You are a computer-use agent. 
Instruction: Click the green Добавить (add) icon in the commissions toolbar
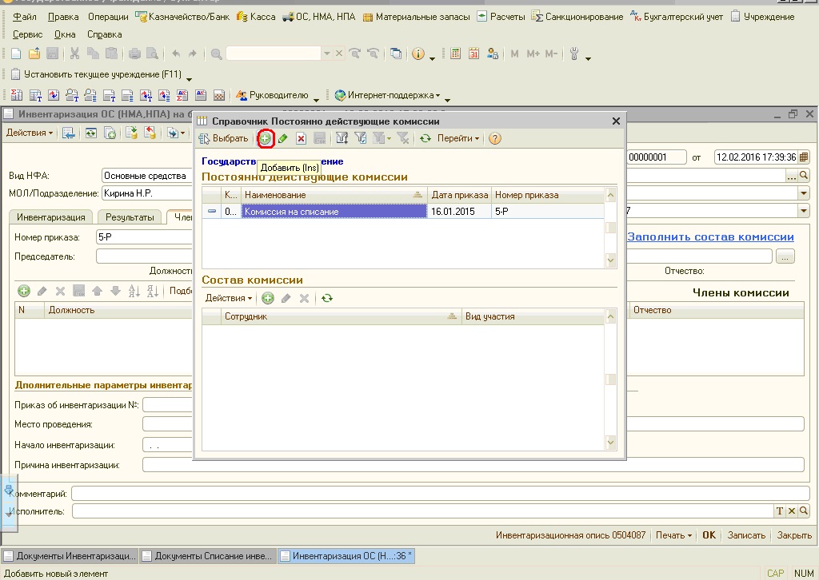[266, 139]
